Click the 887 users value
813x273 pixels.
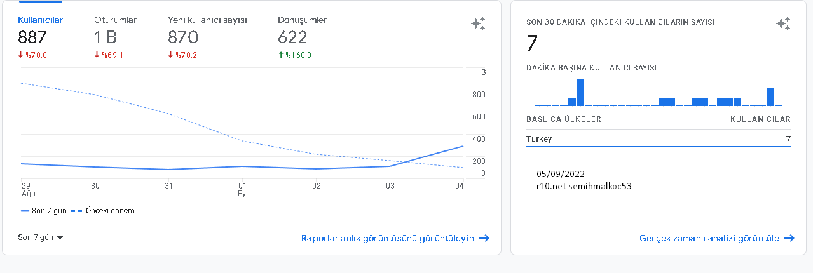(32, 37)
